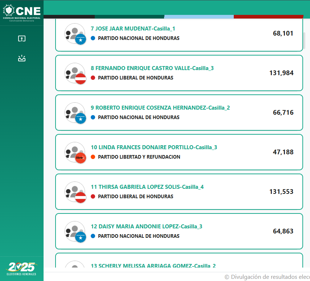The image size is (310, 281).
Task: Click the 64,863 vote total
Action: point(283,231)
